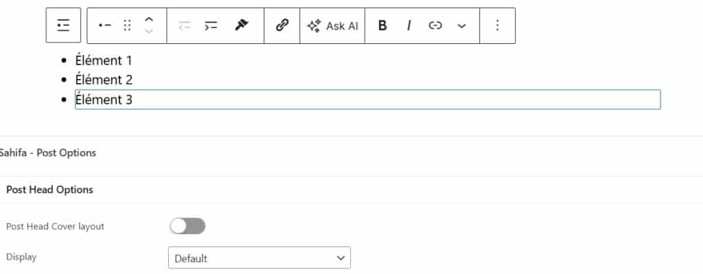Toggle Post Head Cover layout switch

click(x=187, y=226)
